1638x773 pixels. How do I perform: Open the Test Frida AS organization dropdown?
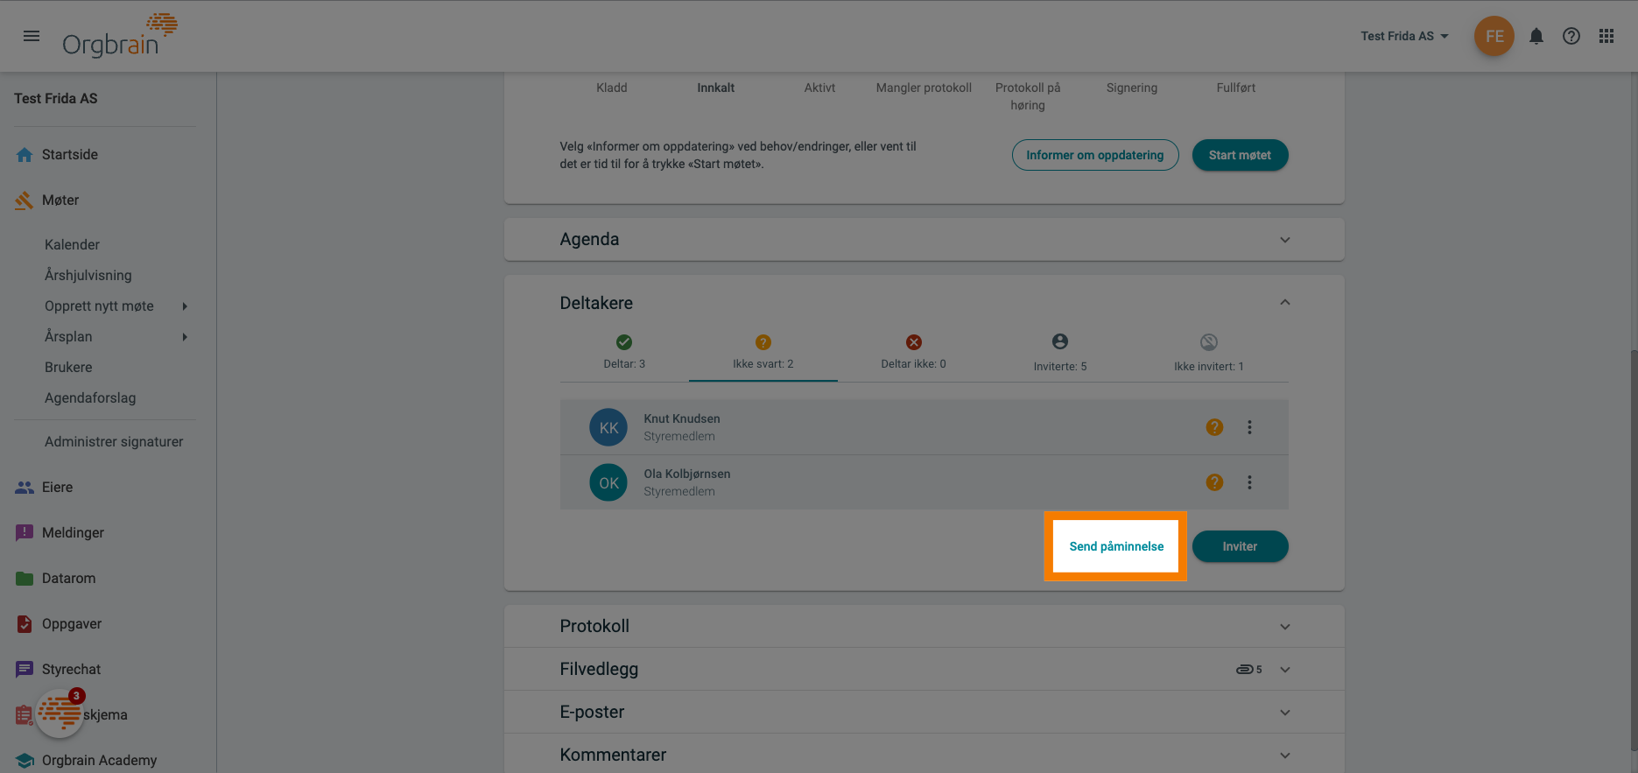[x=1404, y=36]
